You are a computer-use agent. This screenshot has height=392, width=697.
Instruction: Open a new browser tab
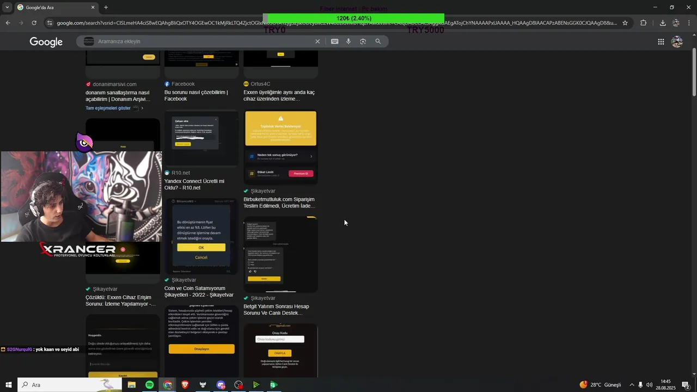pos(106,7)
